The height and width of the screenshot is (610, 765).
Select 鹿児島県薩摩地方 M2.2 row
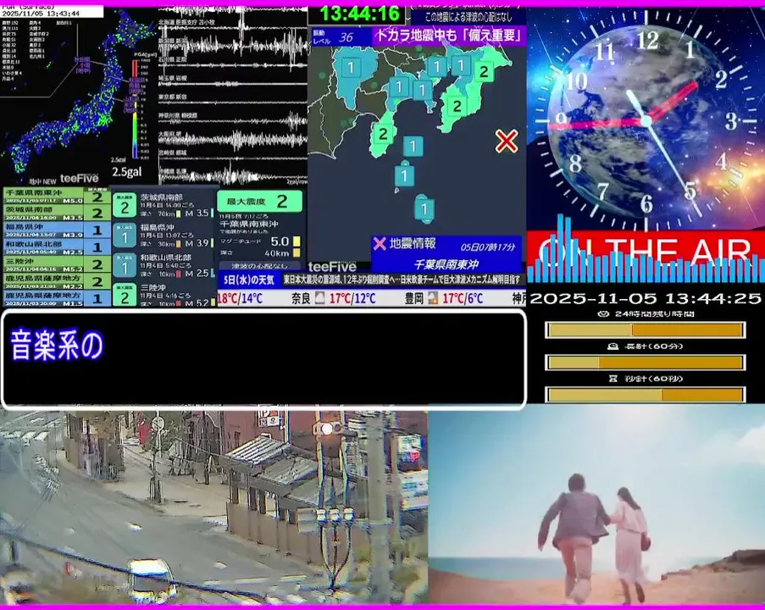pos(57,281)
